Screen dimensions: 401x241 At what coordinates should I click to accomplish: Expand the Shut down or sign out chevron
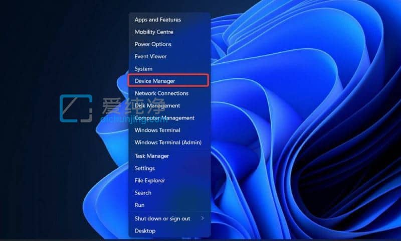203,218
